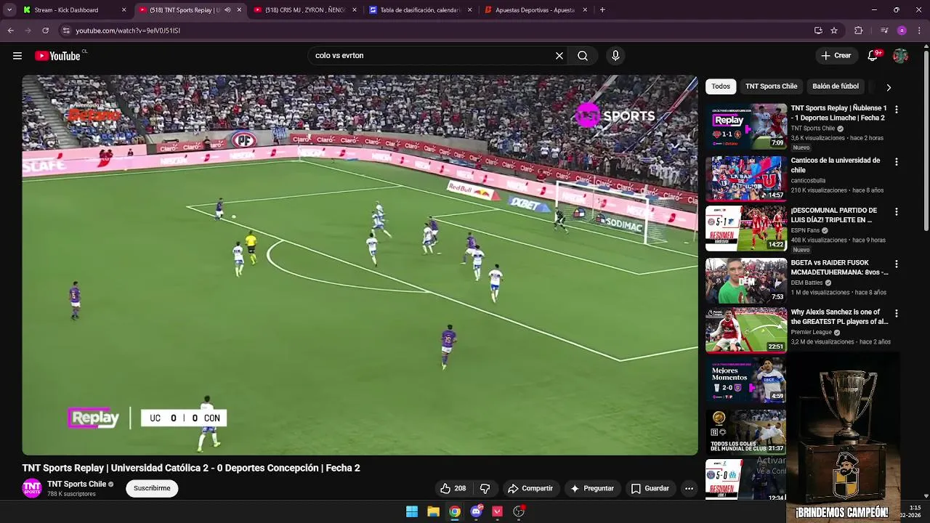
Task: View site information icon in address bar
Action: (66, 31)
